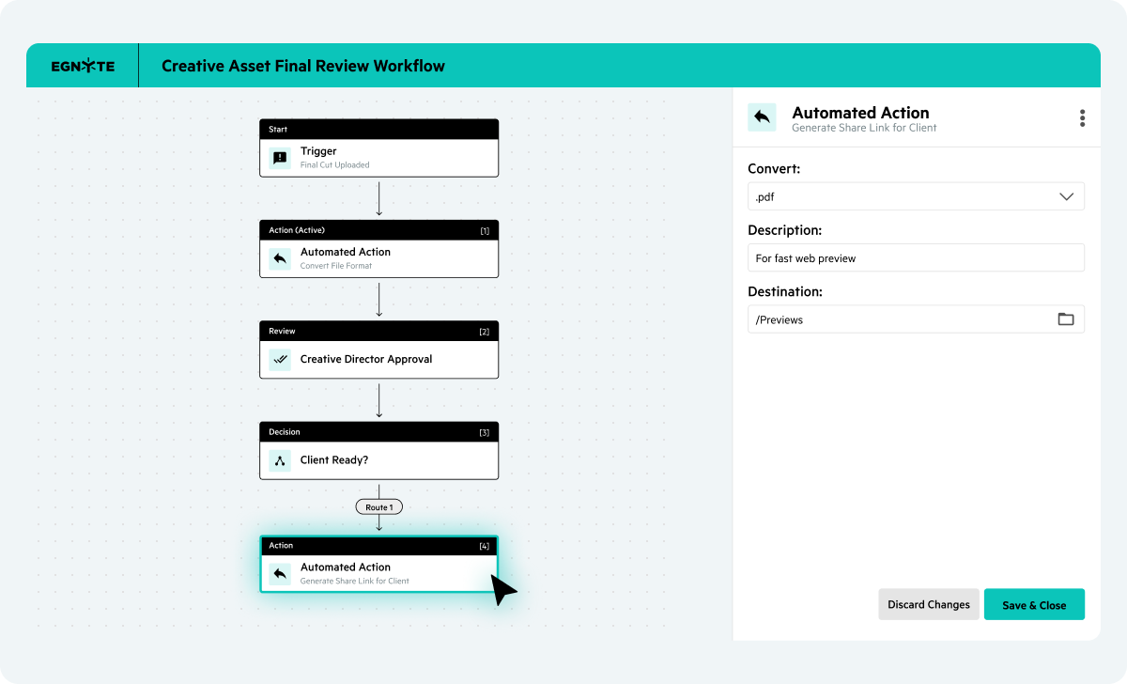Click the Convert File Format reply-arrow icon
1127x684 pixels.
pos(280,258)
